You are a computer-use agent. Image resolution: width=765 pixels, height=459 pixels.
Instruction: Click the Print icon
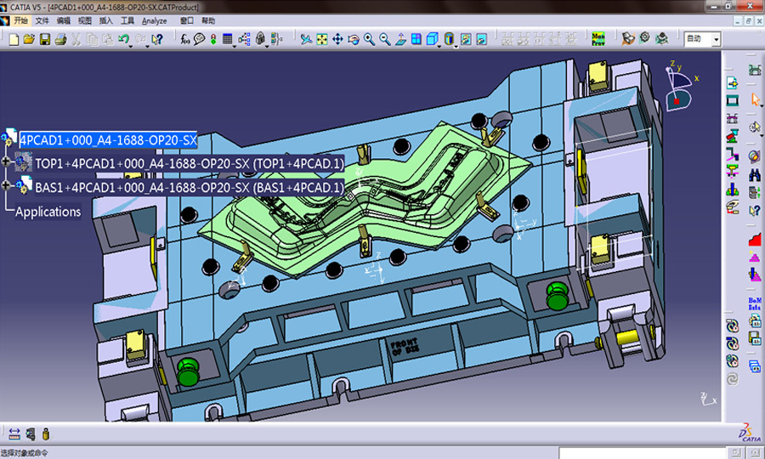(x=59, y=39)
